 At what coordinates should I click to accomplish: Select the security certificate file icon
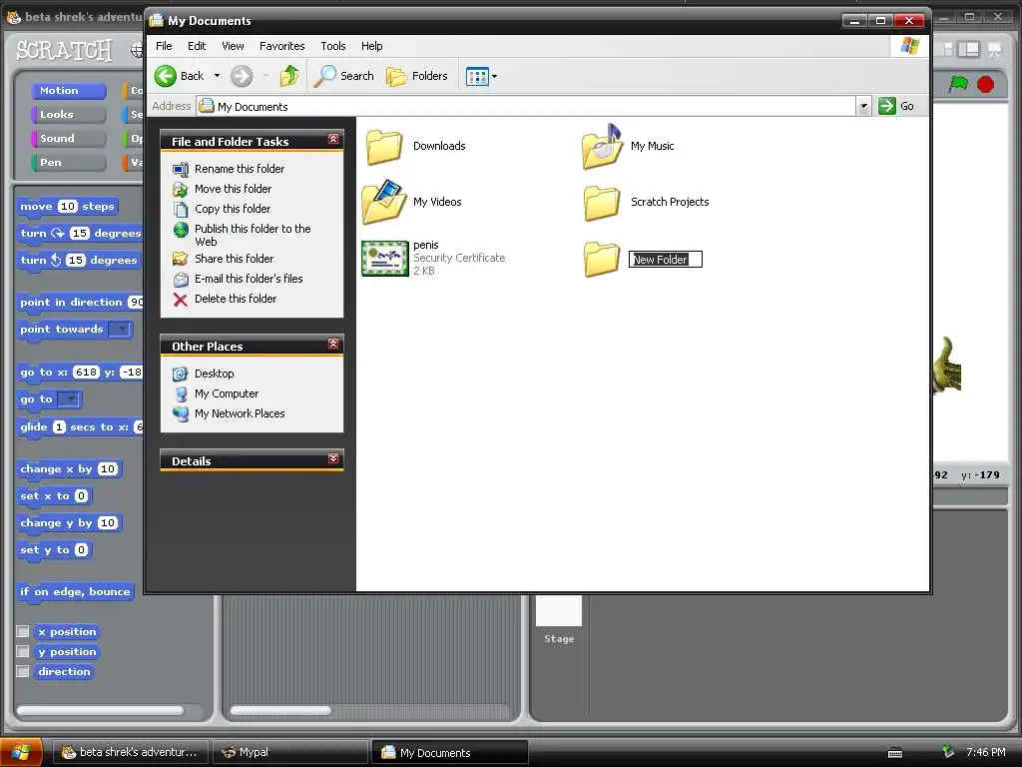(385, 259)
